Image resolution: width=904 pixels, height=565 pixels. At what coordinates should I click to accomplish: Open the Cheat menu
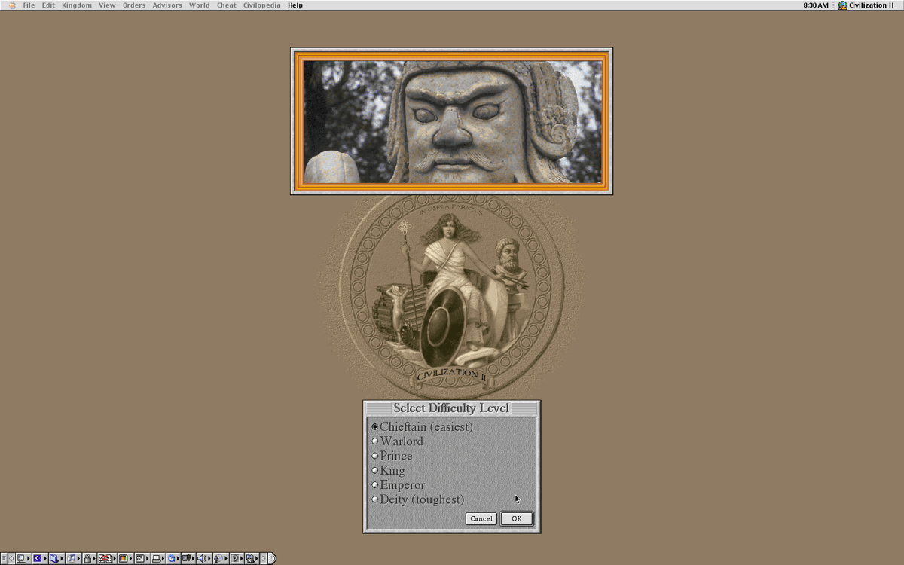227,5
